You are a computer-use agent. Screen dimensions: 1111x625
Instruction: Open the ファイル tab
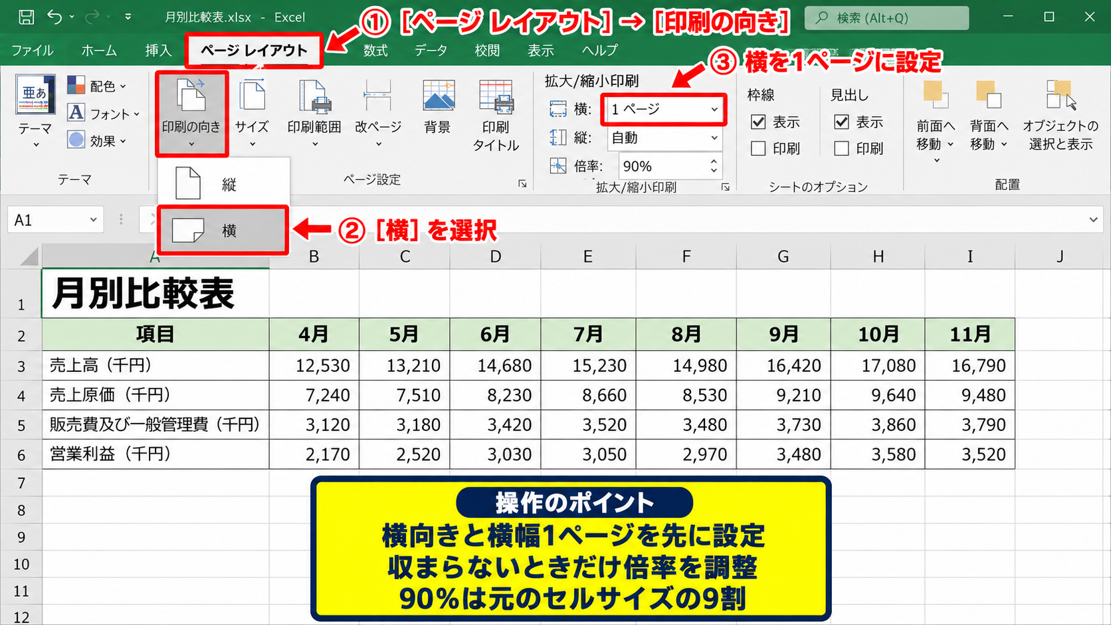(x=33, y=50)
